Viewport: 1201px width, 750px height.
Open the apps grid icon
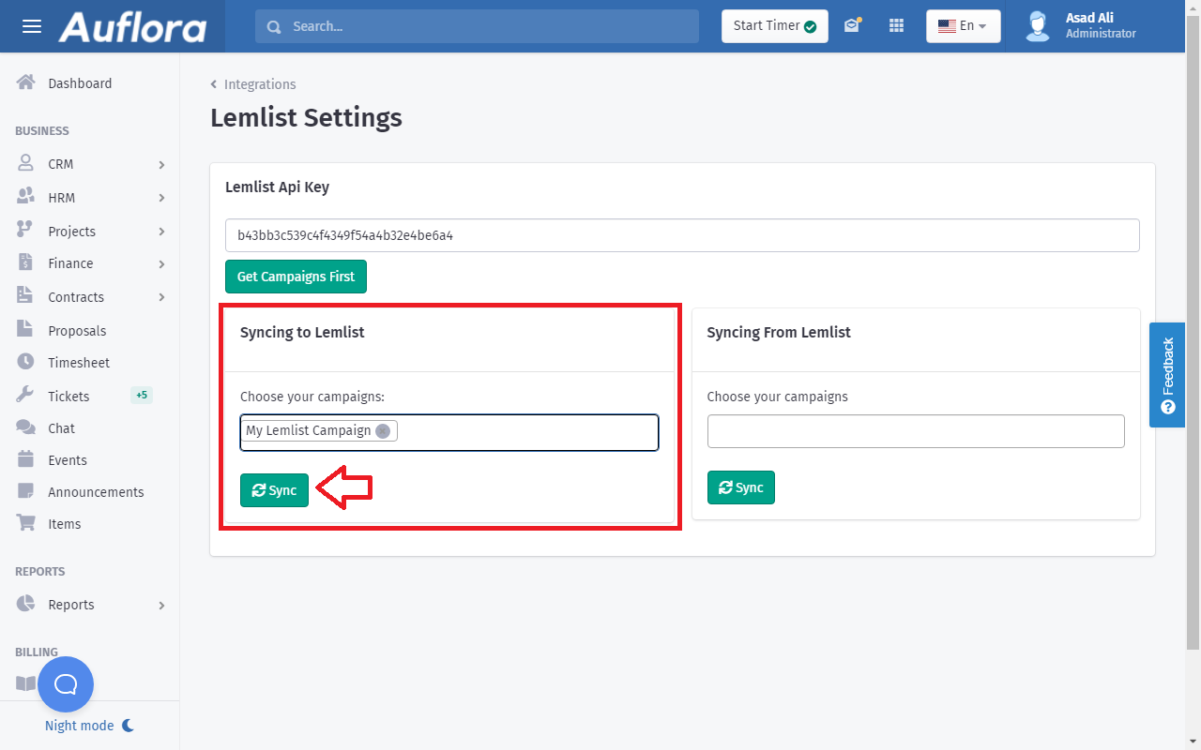click(896, 26)
